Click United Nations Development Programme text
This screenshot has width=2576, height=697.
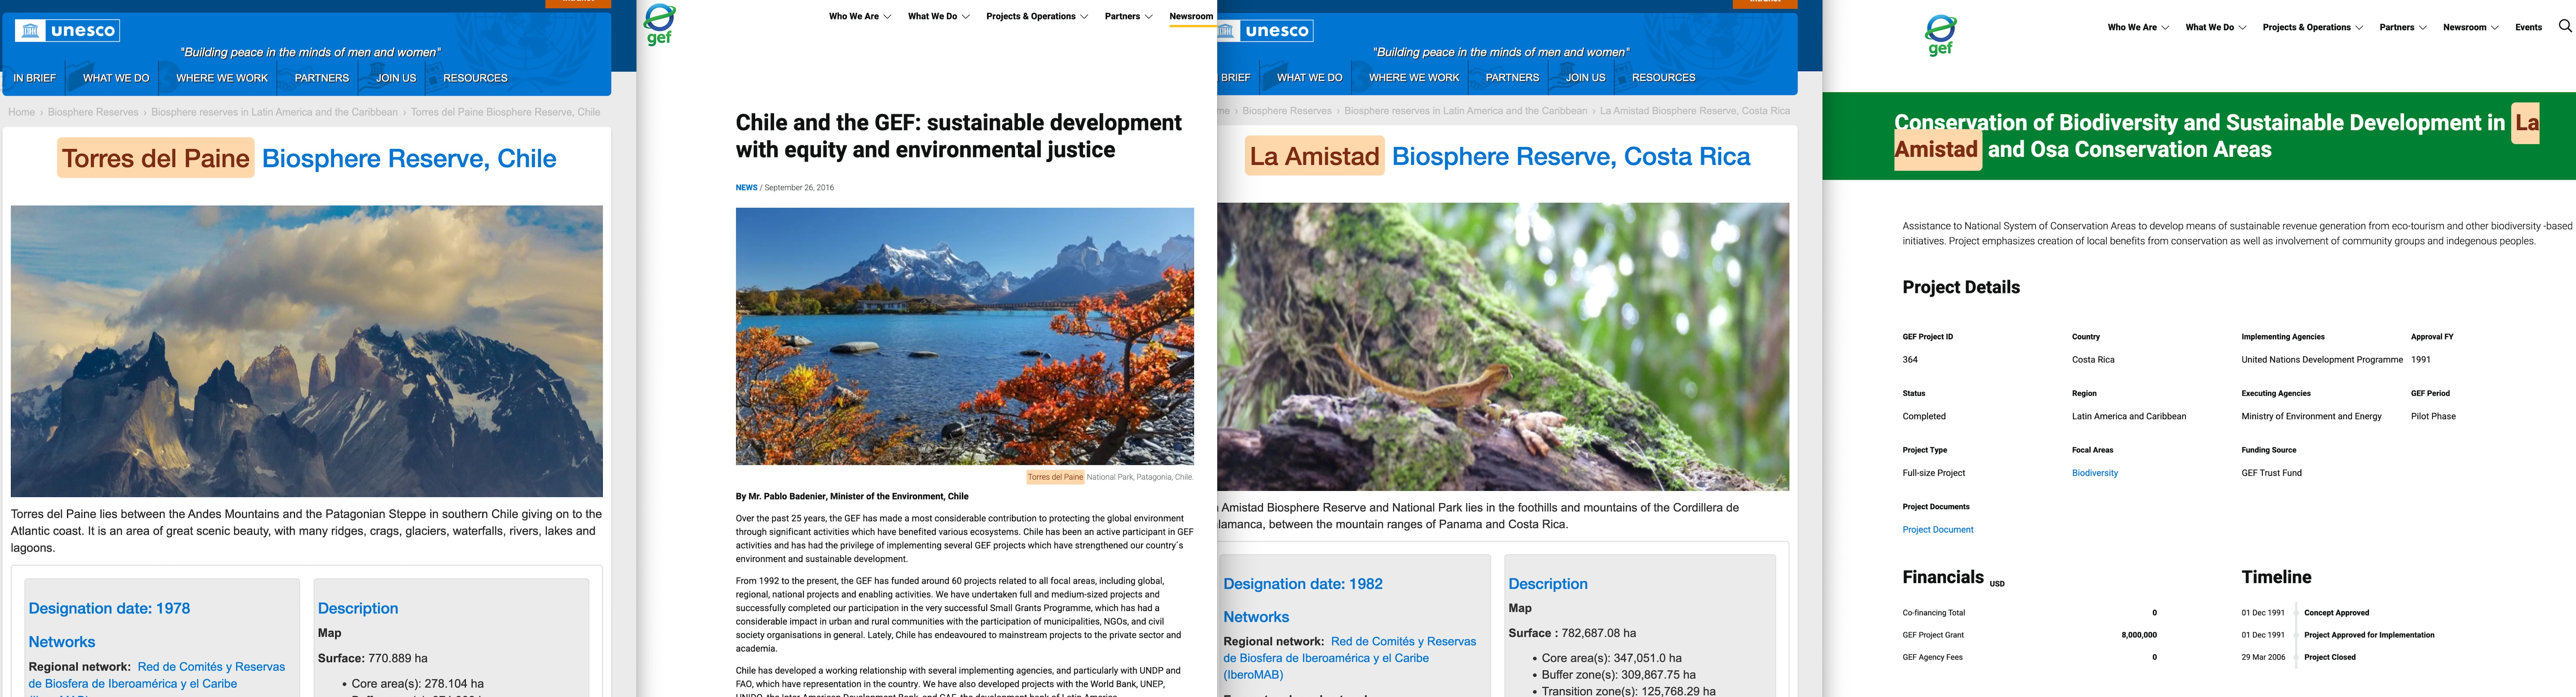pos(2321,360)
